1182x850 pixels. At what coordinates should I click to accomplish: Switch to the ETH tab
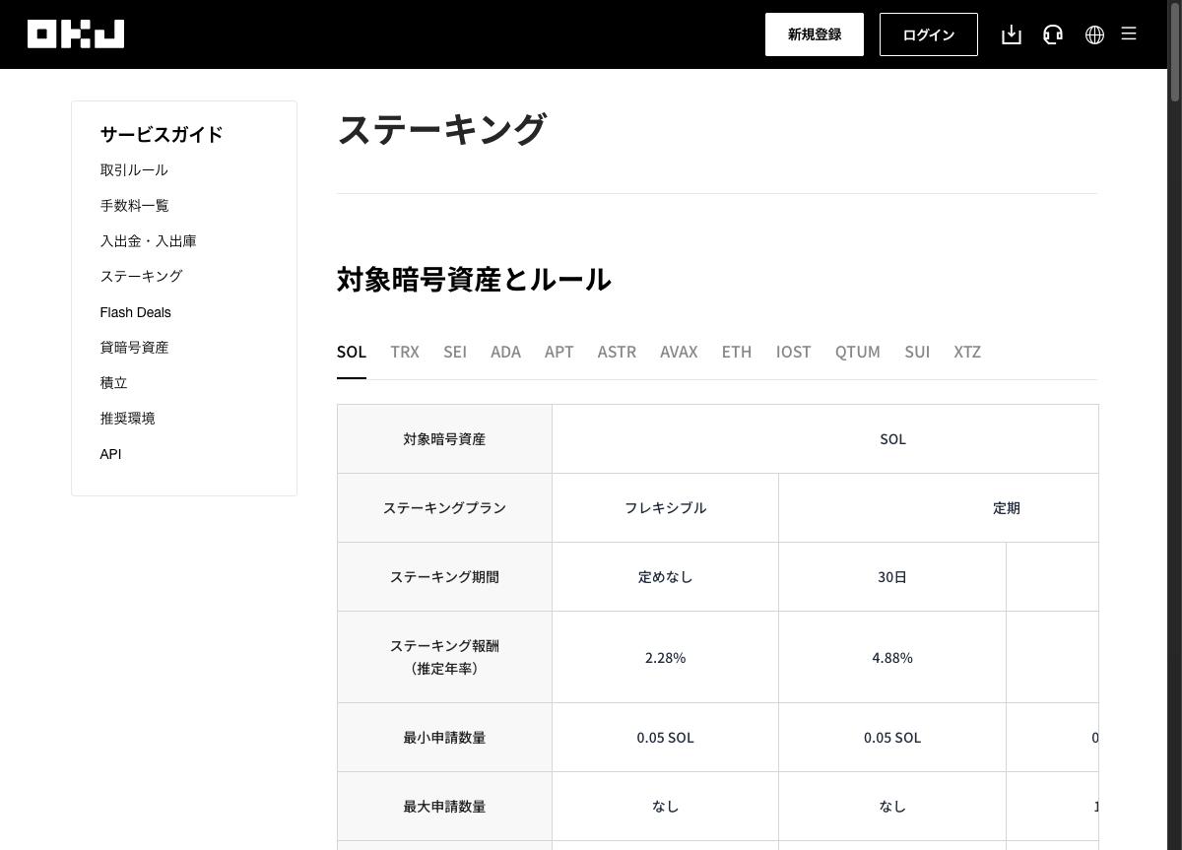(x=737, y=352)
